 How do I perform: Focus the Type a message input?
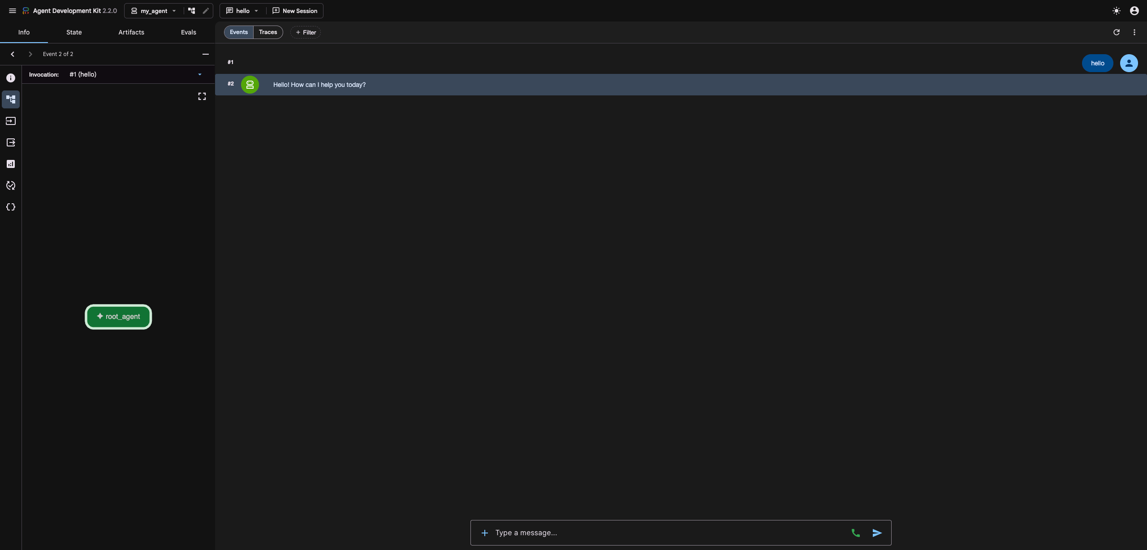670,533
